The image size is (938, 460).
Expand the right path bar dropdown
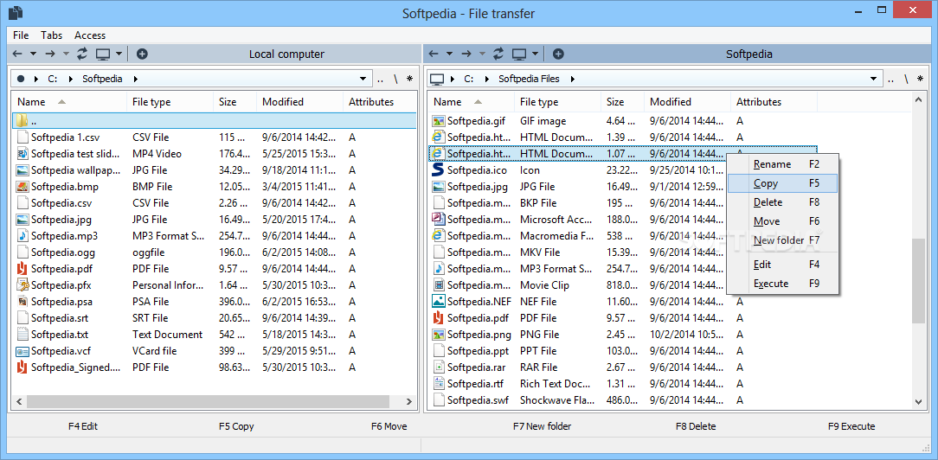pyautogui.click(x=873, y=79)
